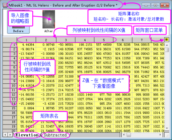Click cell with value 980.02342
Viewport: 172px width, 140px height.
[x=85, y=131]
